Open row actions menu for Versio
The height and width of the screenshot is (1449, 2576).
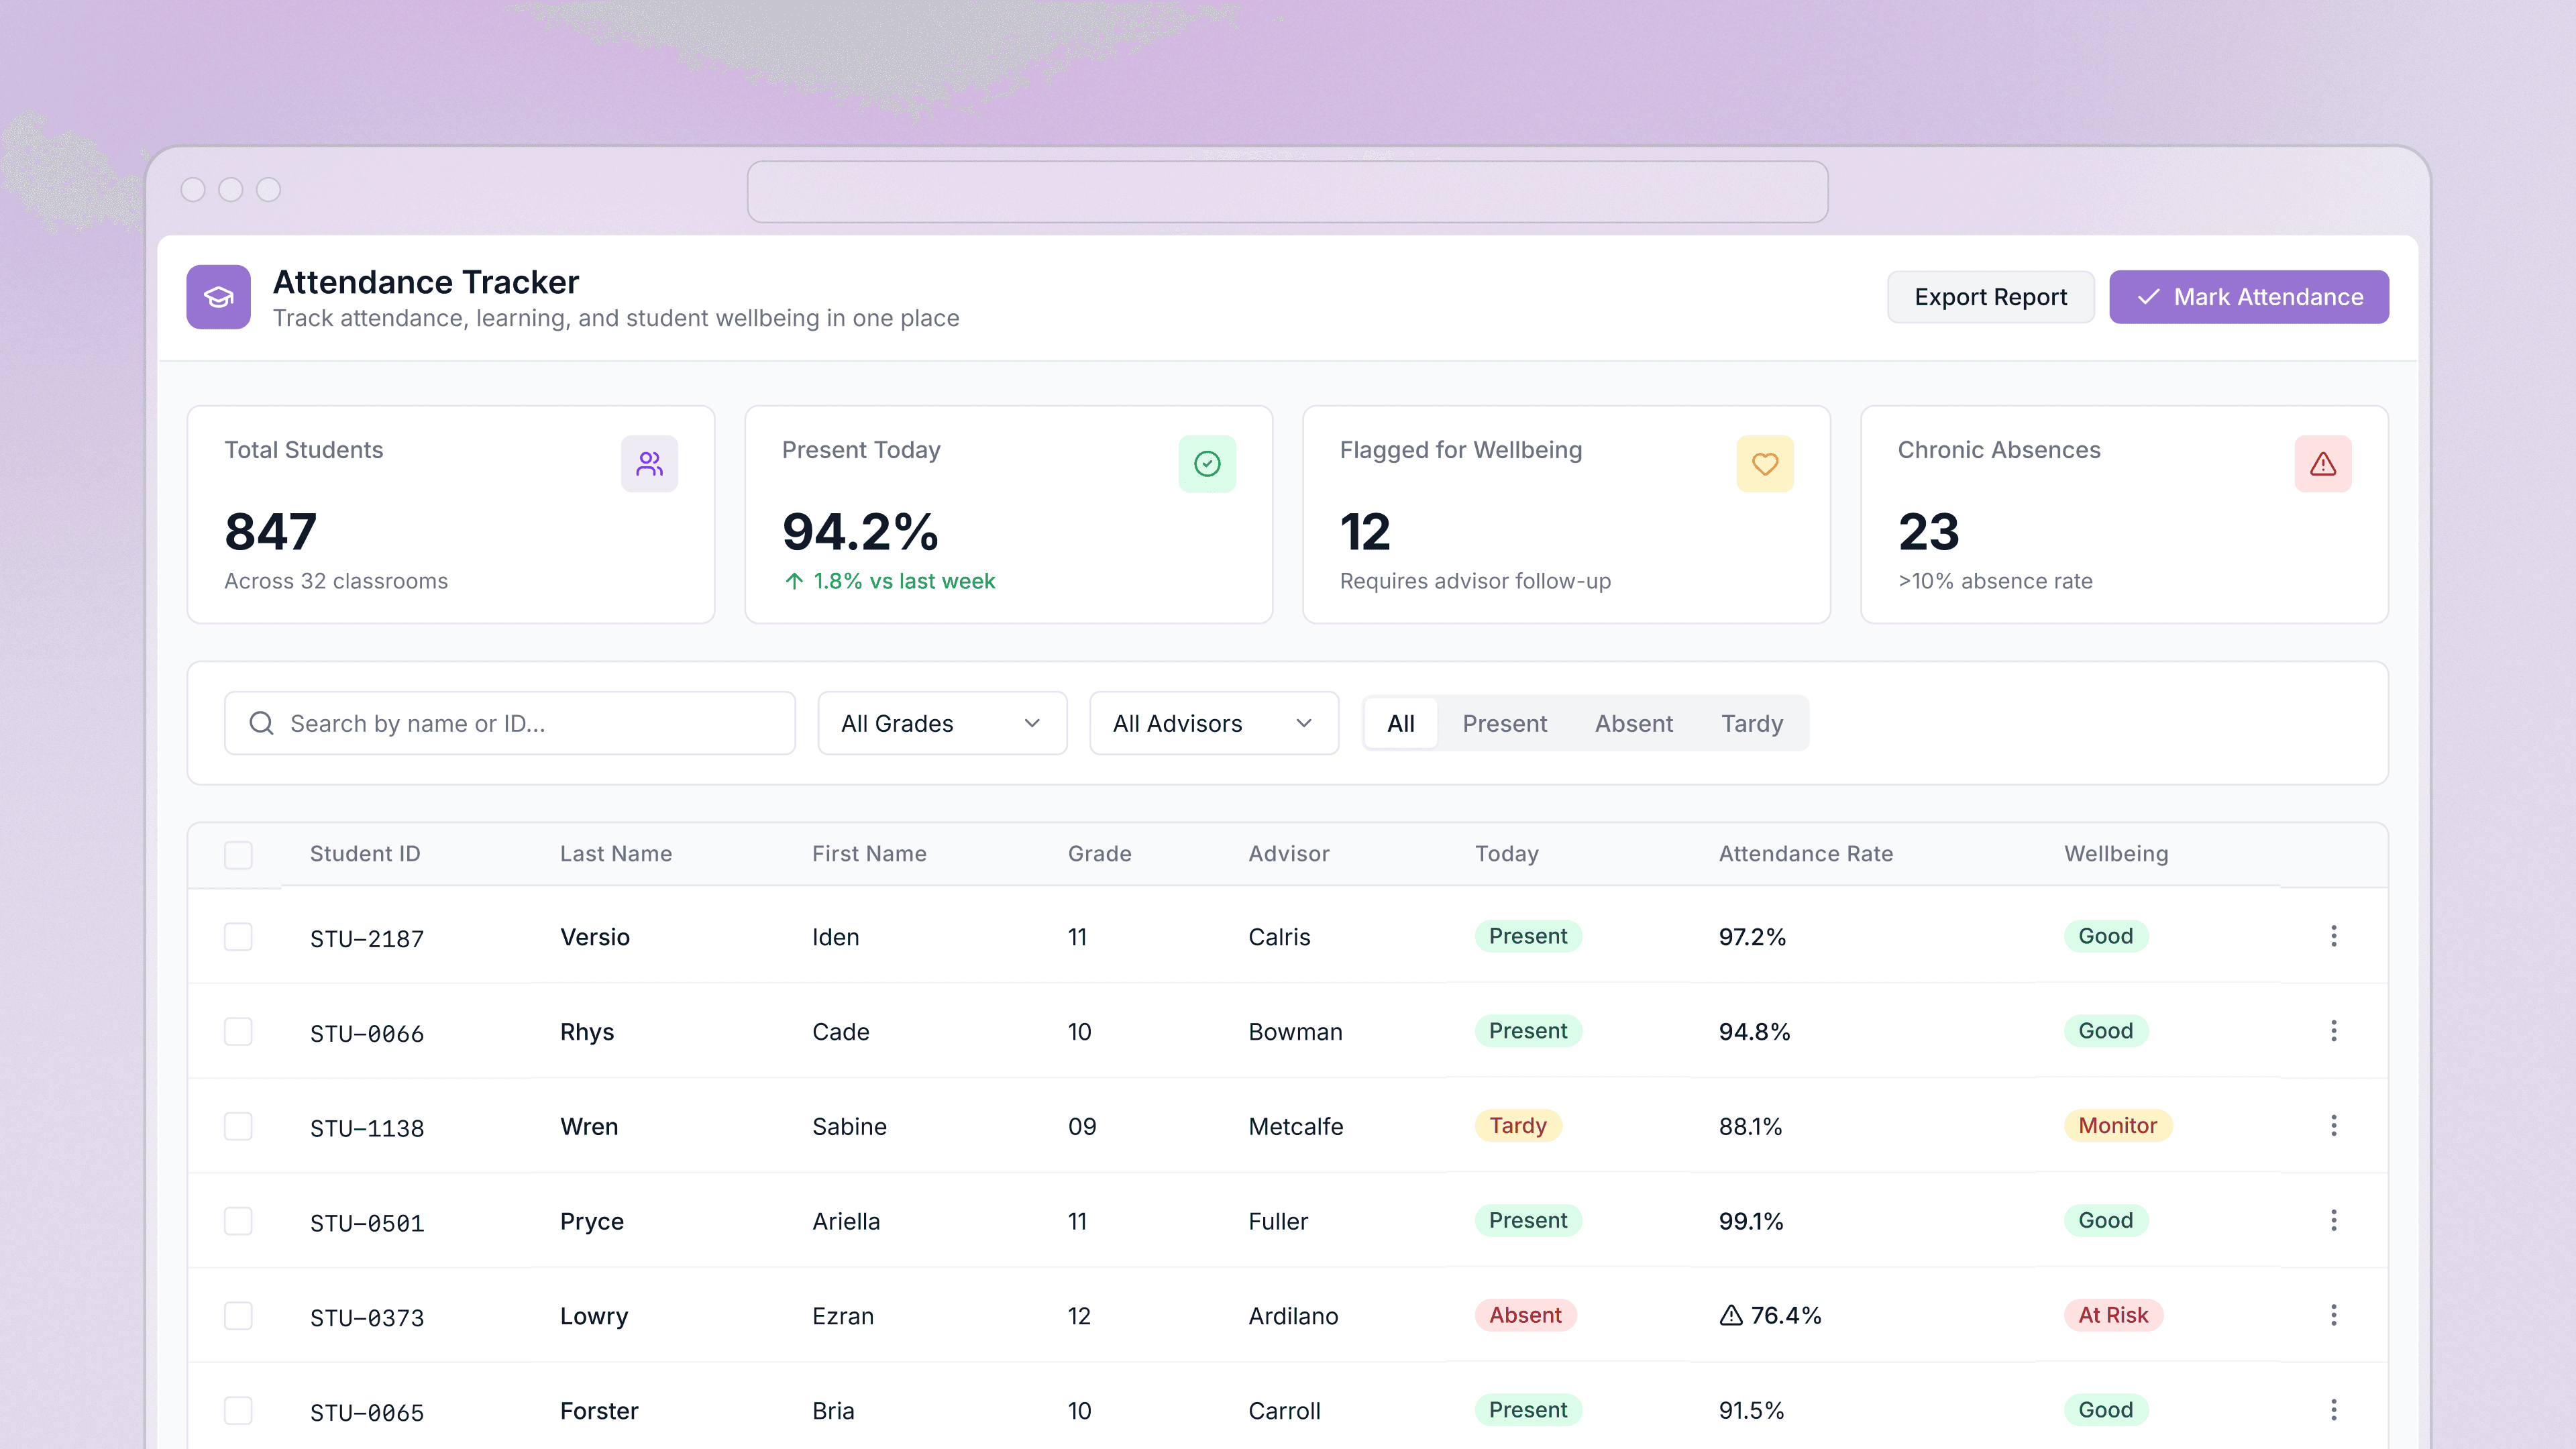tap(2334, 936)
